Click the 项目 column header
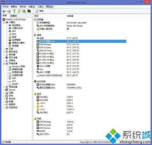Image resolution: width=152 pixels, height=145 pixels. point(36,16)
